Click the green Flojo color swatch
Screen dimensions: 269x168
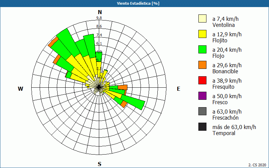(x=202, y=49)
